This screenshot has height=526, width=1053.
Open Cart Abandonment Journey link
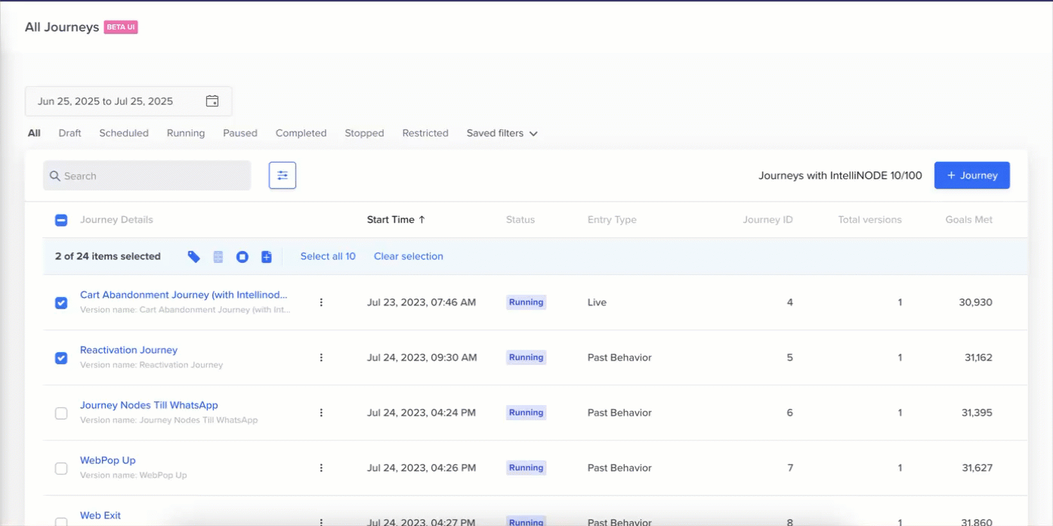[x=184, y=295]
